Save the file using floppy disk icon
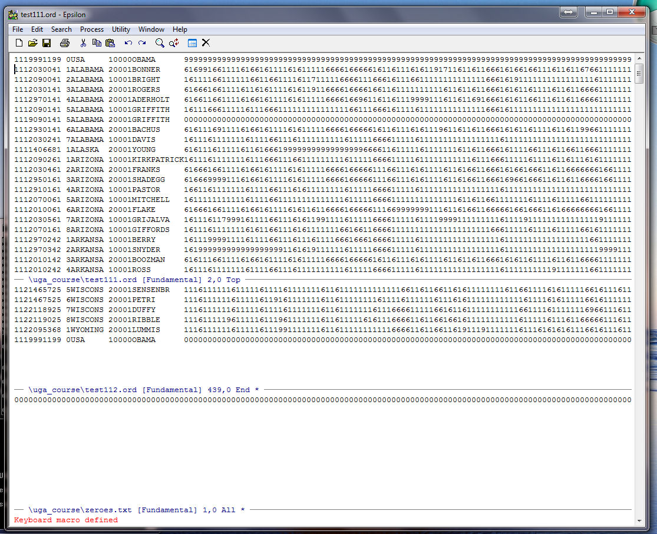657x534 pixels. pos(46,43)
